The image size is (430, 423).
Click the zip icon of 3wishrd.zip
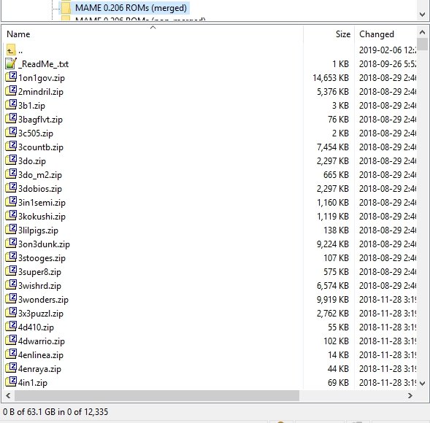(x=11, y=284)
